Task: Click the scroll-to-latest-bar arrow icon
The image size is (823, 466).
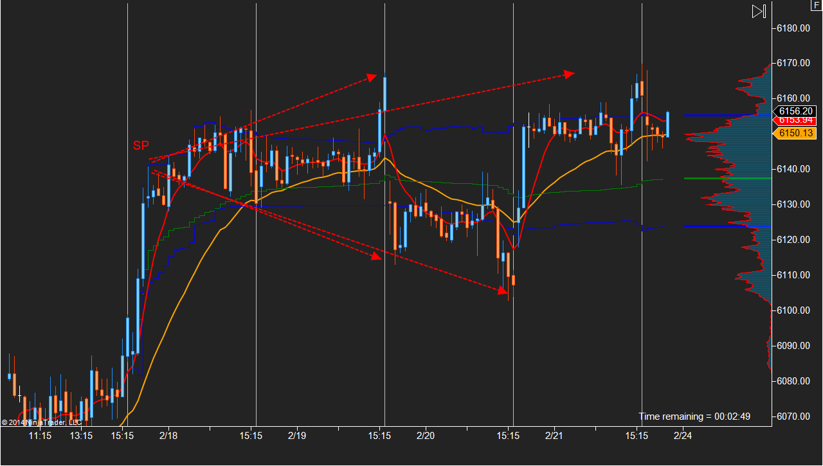Action: coord(759,12)
